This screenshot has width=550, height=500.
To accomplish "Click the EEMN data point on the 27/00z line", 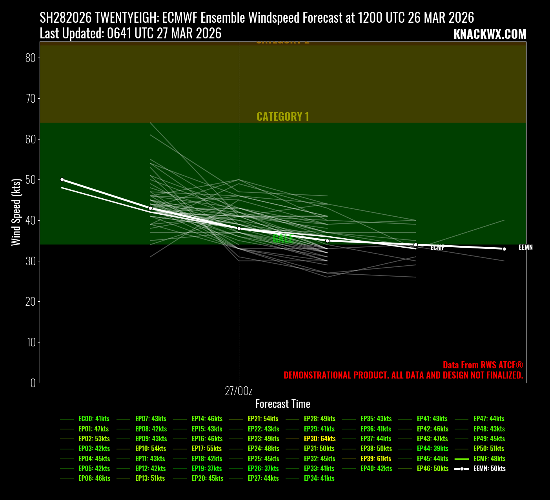I will coord(239,228).
